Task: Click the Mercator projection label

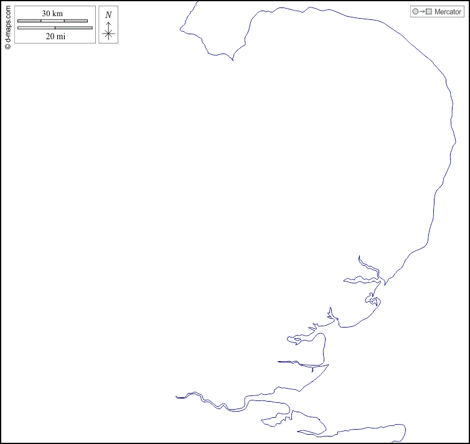Action: pos(448,12)
